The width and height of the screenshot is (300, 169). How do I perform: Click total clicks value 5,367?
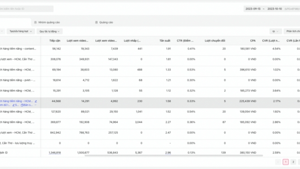point(139,153)
